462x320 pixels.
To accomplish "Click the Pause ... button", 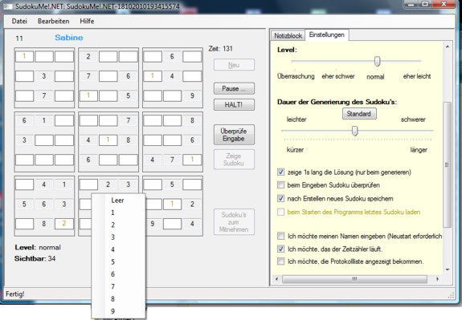I will pyautogui.click(x=234, y=88).
